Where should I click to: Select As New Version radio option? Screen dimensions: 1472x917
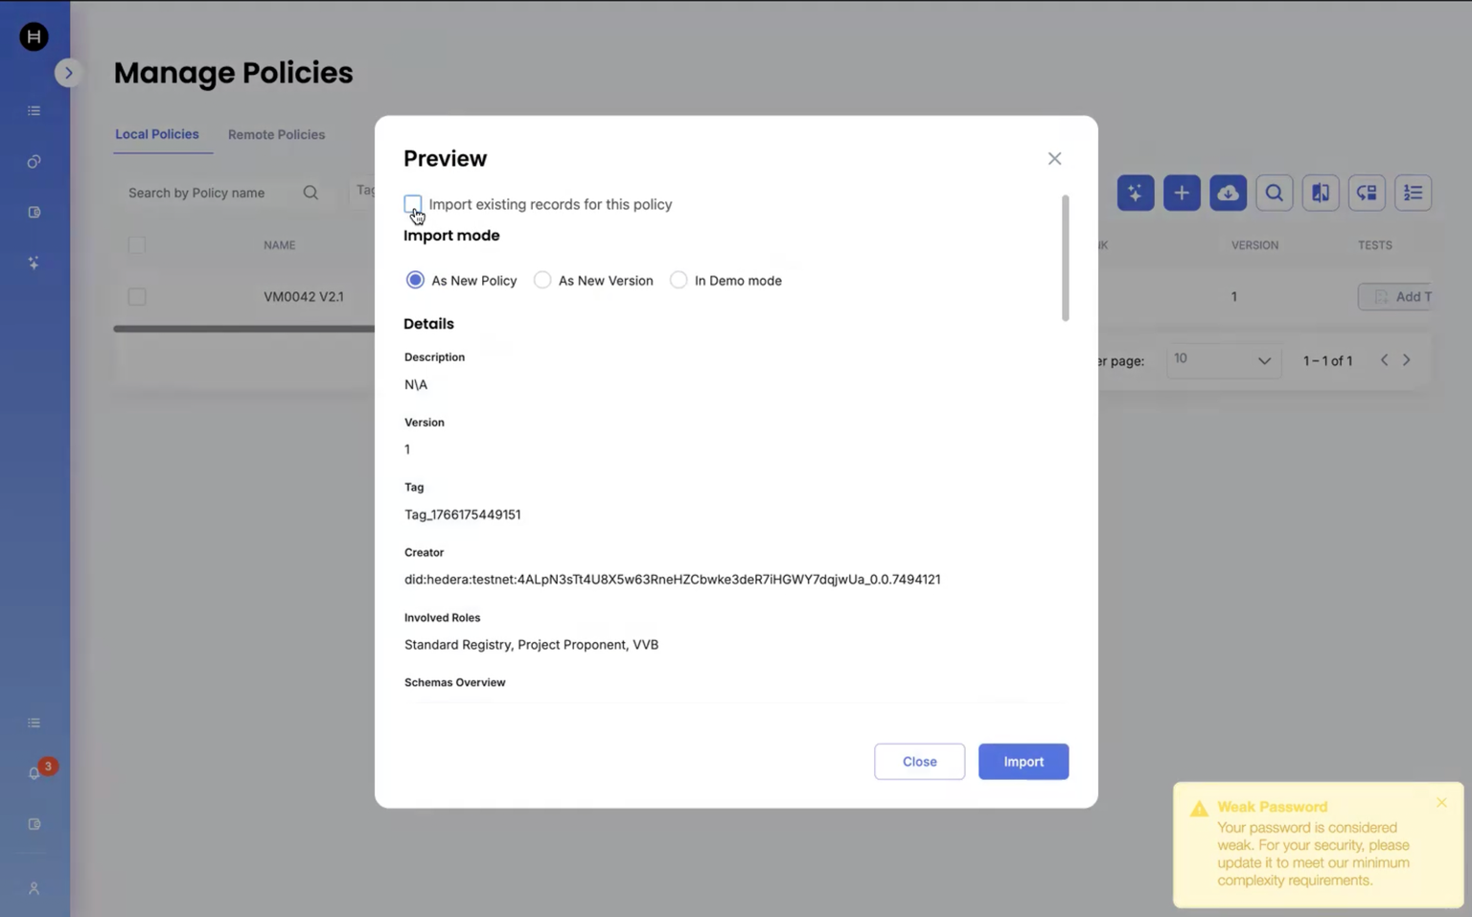542,280
